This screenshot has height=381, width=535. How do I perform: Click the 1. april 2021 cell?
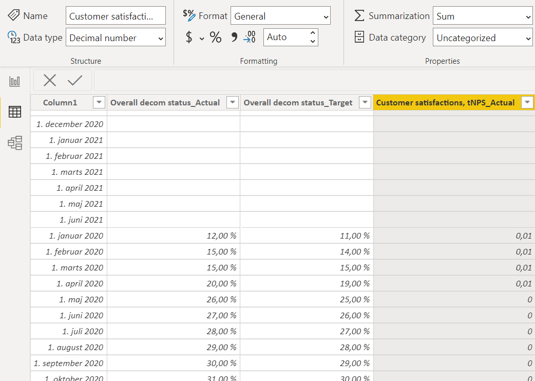click(69, 188)
